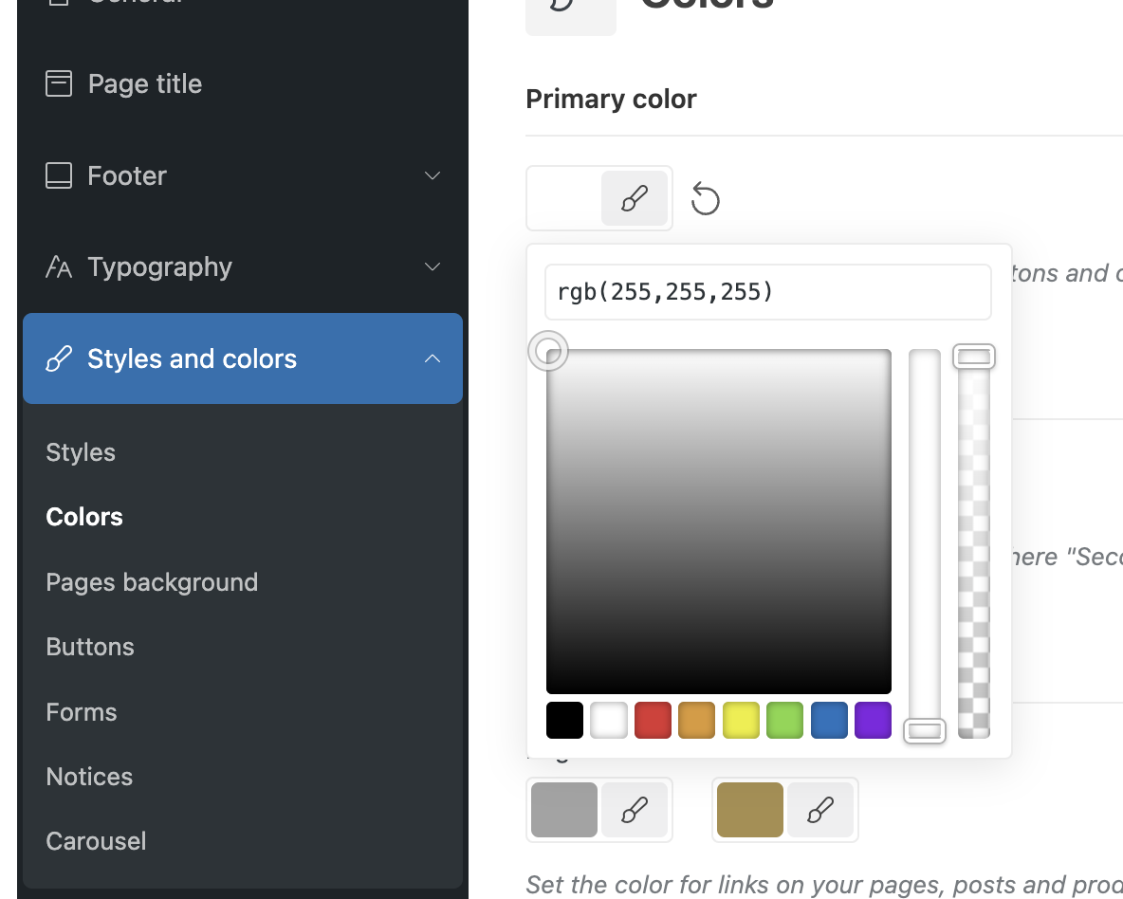This screenshot has height=899, width=1123.
Task: Click brush icon beside tan hover color
Action: 820,810
